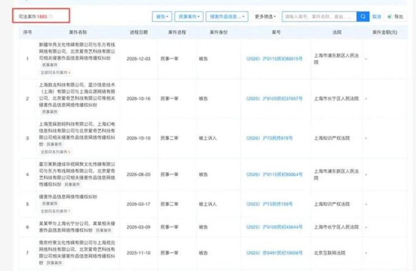This screenshot has height=271, width=416.
Task: Click the 司法案件 1883 count label
Action: point(33,17)
